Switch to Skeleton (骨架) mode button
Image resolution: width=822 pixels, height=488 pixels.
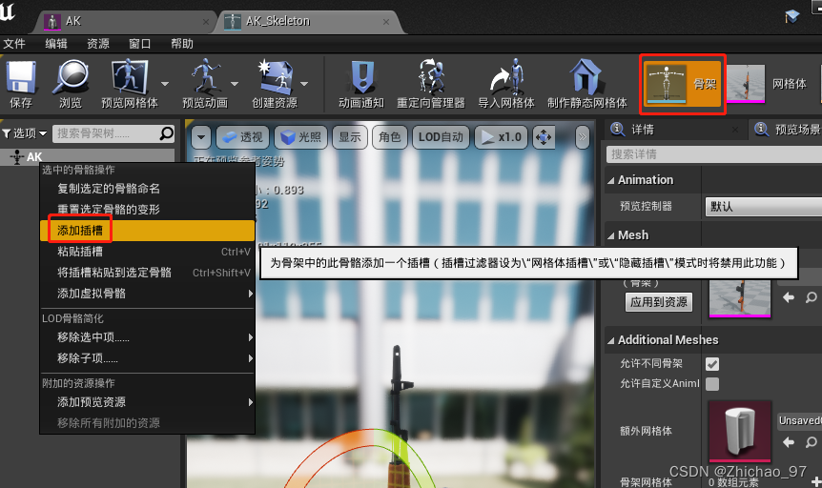point(683,84)
